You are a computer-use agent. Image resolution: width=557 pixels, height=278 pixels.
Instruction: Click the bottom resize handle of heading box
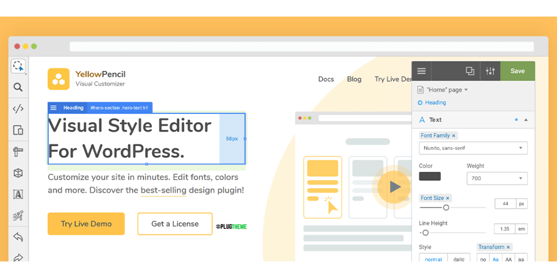(147, 164)
